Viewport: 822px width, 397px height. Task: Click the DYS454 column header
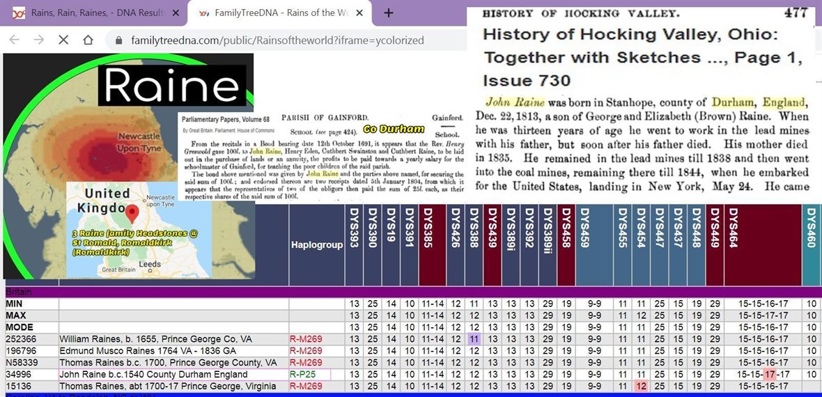click(641, 245)
